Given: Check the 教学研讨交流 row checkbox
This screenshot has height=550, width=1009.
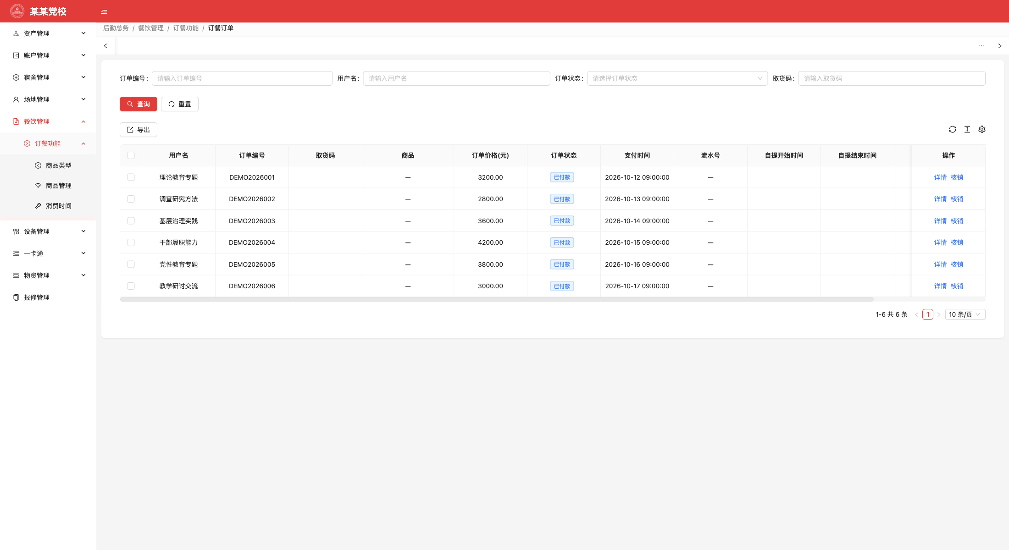Looking at the screenshot, I should (131, 286).
